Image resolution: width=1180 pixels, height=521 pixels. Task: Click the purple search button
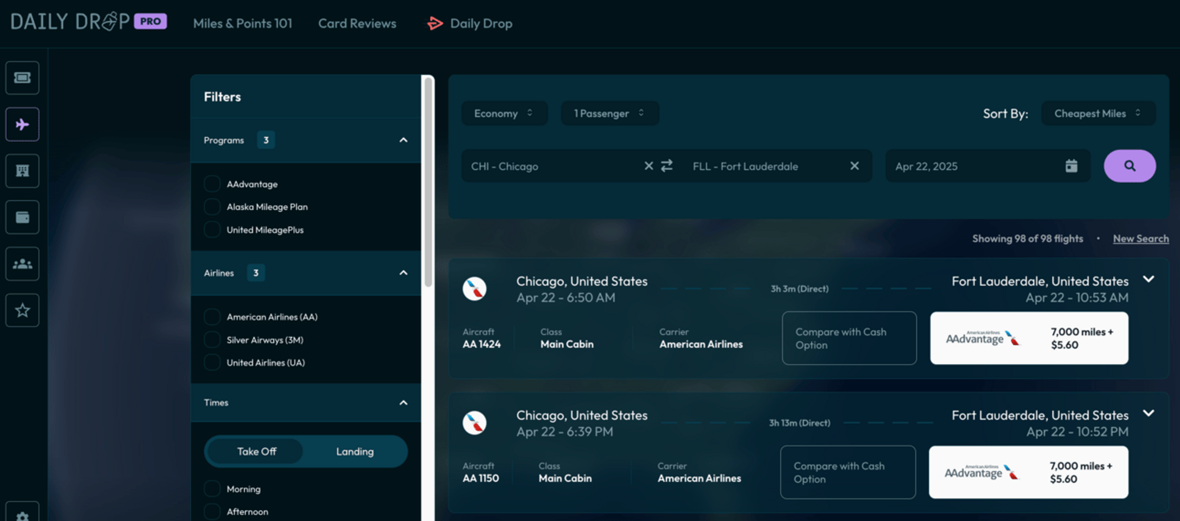(1130, 166)
